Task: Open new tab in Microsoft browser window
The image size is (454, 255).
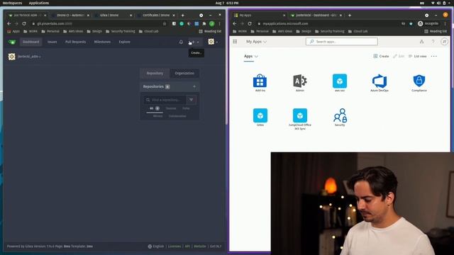Action: click(x=350, y=15)
